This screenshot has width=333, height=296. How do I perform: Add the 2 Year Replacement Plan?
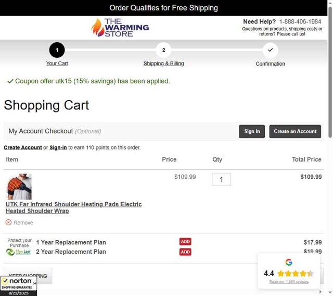coord(185,252)
